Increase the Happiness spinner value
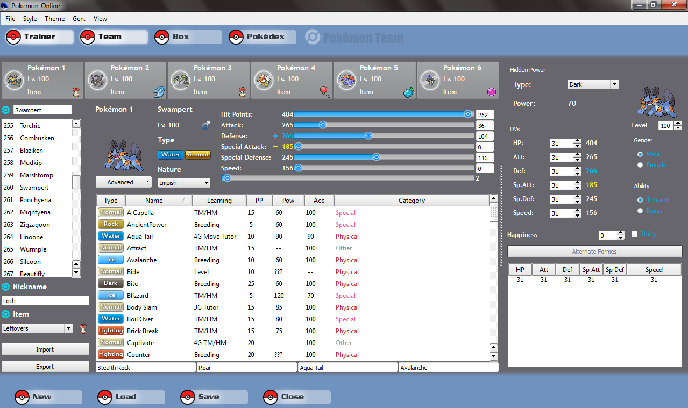The height and width of the screenshot is (408, 688). [621, 233]
